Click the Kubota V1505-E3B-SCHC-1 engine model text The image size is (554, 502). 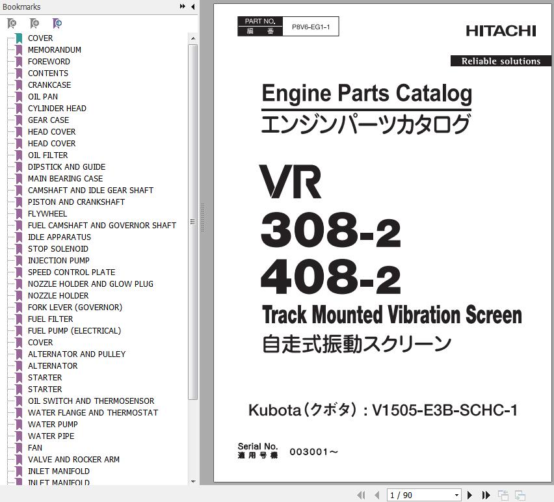pos(383,410)
